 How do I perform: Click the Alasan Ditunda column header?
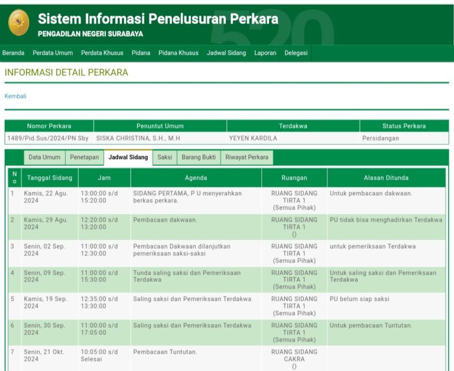tap(386, 178)
